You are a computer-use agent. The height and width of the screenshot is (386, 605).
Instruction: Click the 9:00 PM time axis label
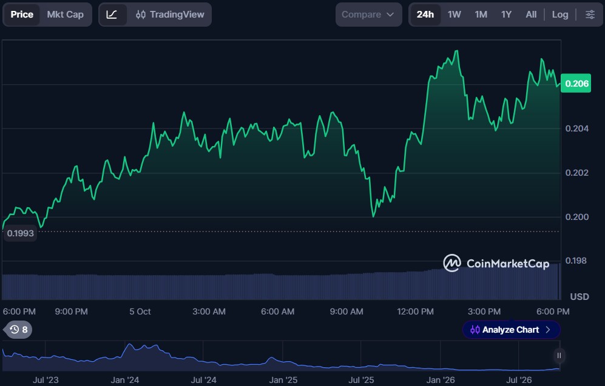[71, 311]
